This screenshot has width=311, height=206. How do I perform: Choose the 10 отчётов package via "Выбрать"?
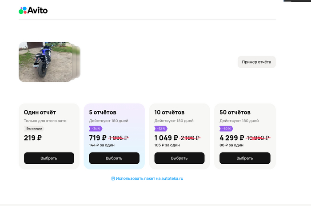[179, 158]
